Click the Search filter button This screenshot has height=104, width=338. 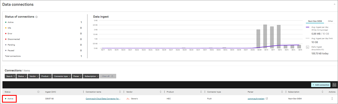(x=10, y=76)
